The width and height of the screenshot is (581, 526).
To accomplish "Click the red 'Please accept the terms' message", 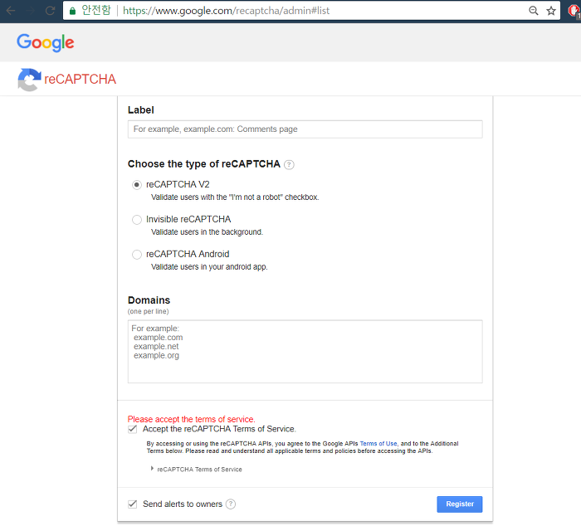I will click(191, 419).
